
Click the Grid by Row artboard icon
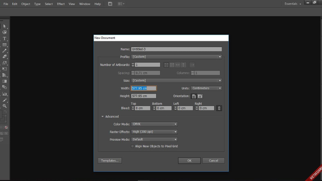167,65
